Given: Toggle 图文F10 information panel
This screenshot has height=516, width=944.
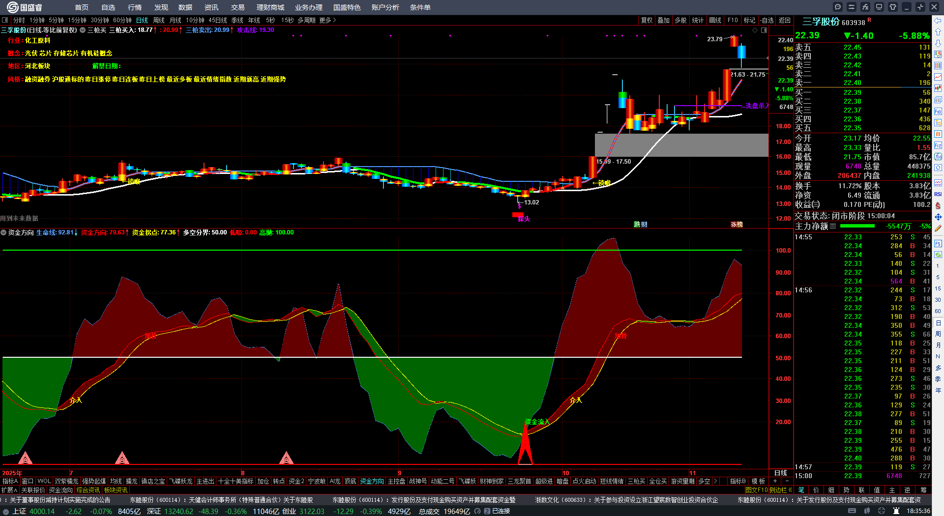Looking at the screenshot, I should coord(757,489).
